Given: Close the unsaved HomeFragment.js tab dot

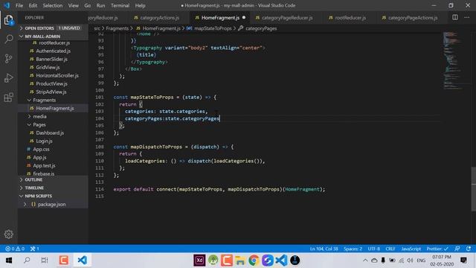Looking at the screenshot, I should [x=244, y=18].
